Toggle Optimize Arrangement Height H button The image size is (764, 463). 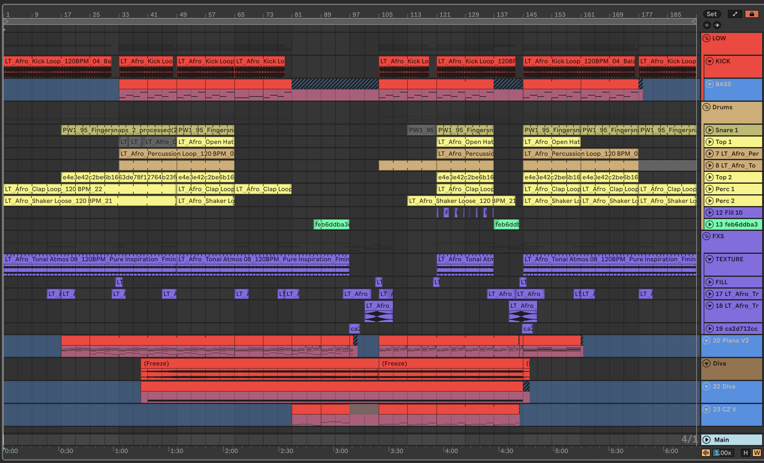pyautogui.click(x=745, y=453)
